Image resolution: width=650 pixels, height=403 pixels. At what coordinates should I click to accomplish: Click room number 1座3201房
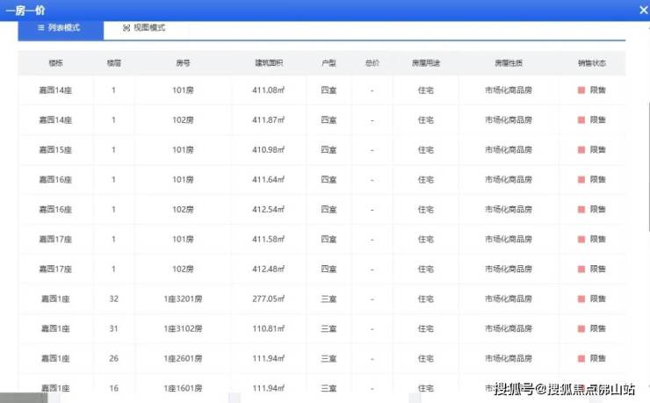(183, 299)
